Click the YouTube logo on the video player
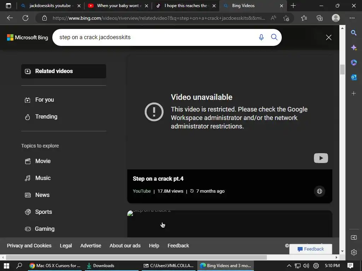The image size is (362, 271). pyautogui.click(x=321, y=158)
